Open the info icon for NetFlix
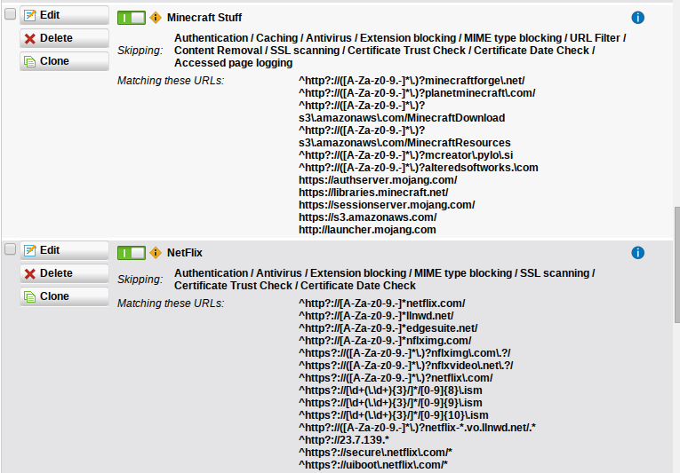This screenshot has height=473, width=680. (637, 253)
